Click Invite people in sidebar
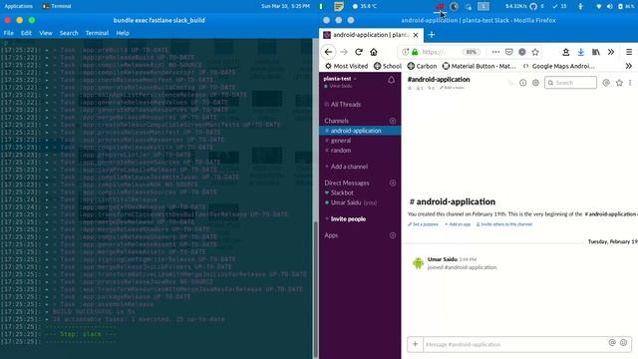The height and width of the screenshot is (359, 638). pos(348,219)
